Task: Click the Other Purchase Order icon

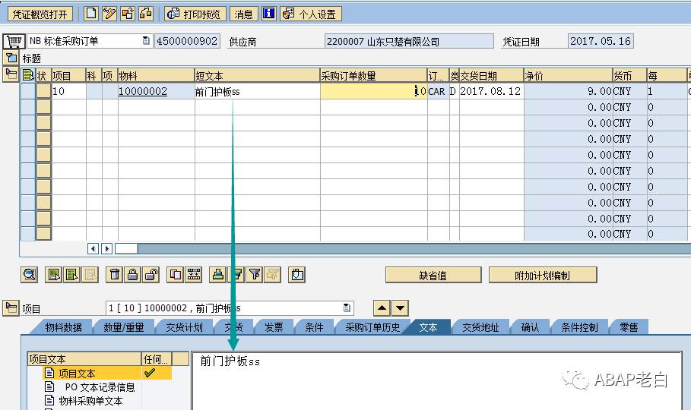Action: (128, 14)
